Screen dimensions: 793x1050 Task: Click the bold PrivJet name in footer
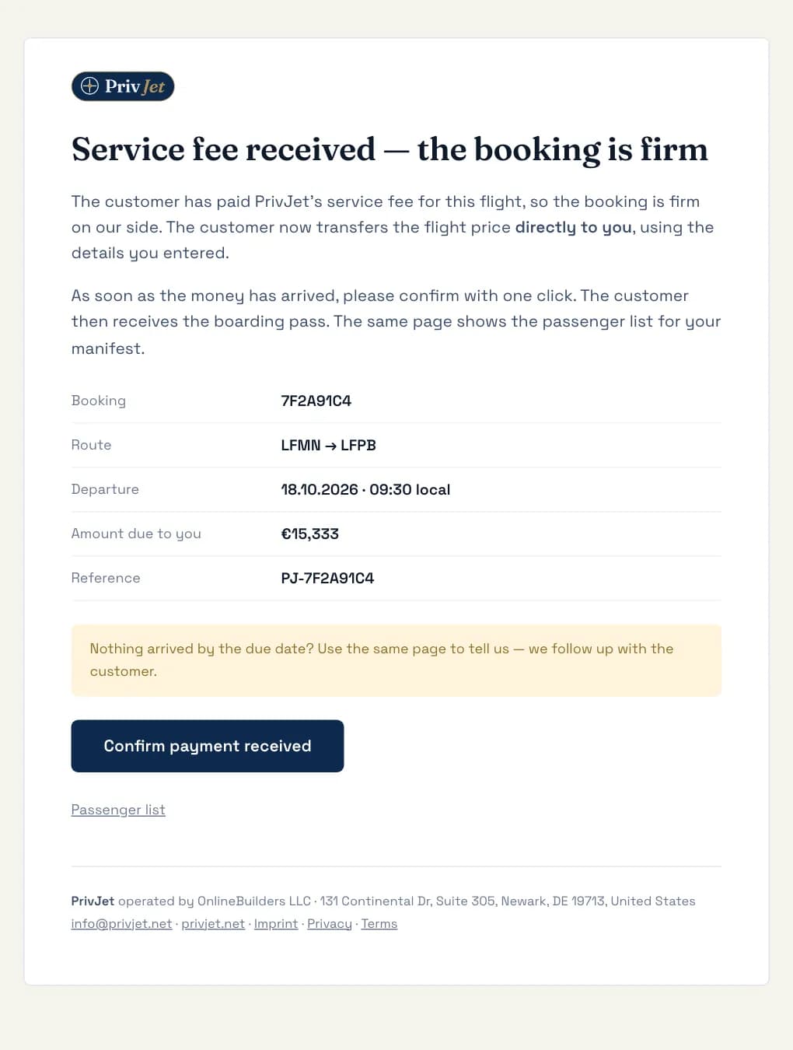pyautogui.click(x=93, y=901)
